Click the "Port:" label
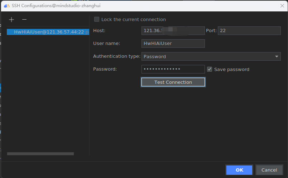 [x=211, y=31]
